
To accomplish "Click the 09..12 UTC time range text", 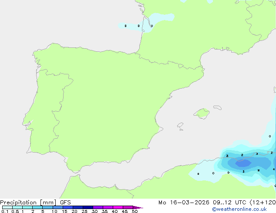I will coord(229,203).
